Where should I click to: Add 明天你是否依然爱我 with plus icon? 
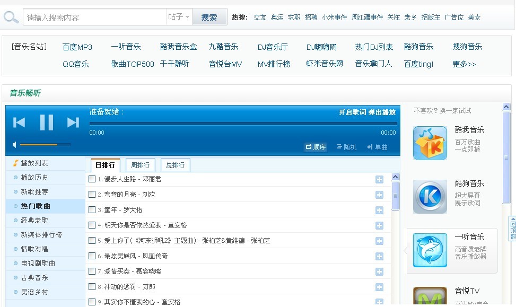pyautogui.click(x=379, y=225)
